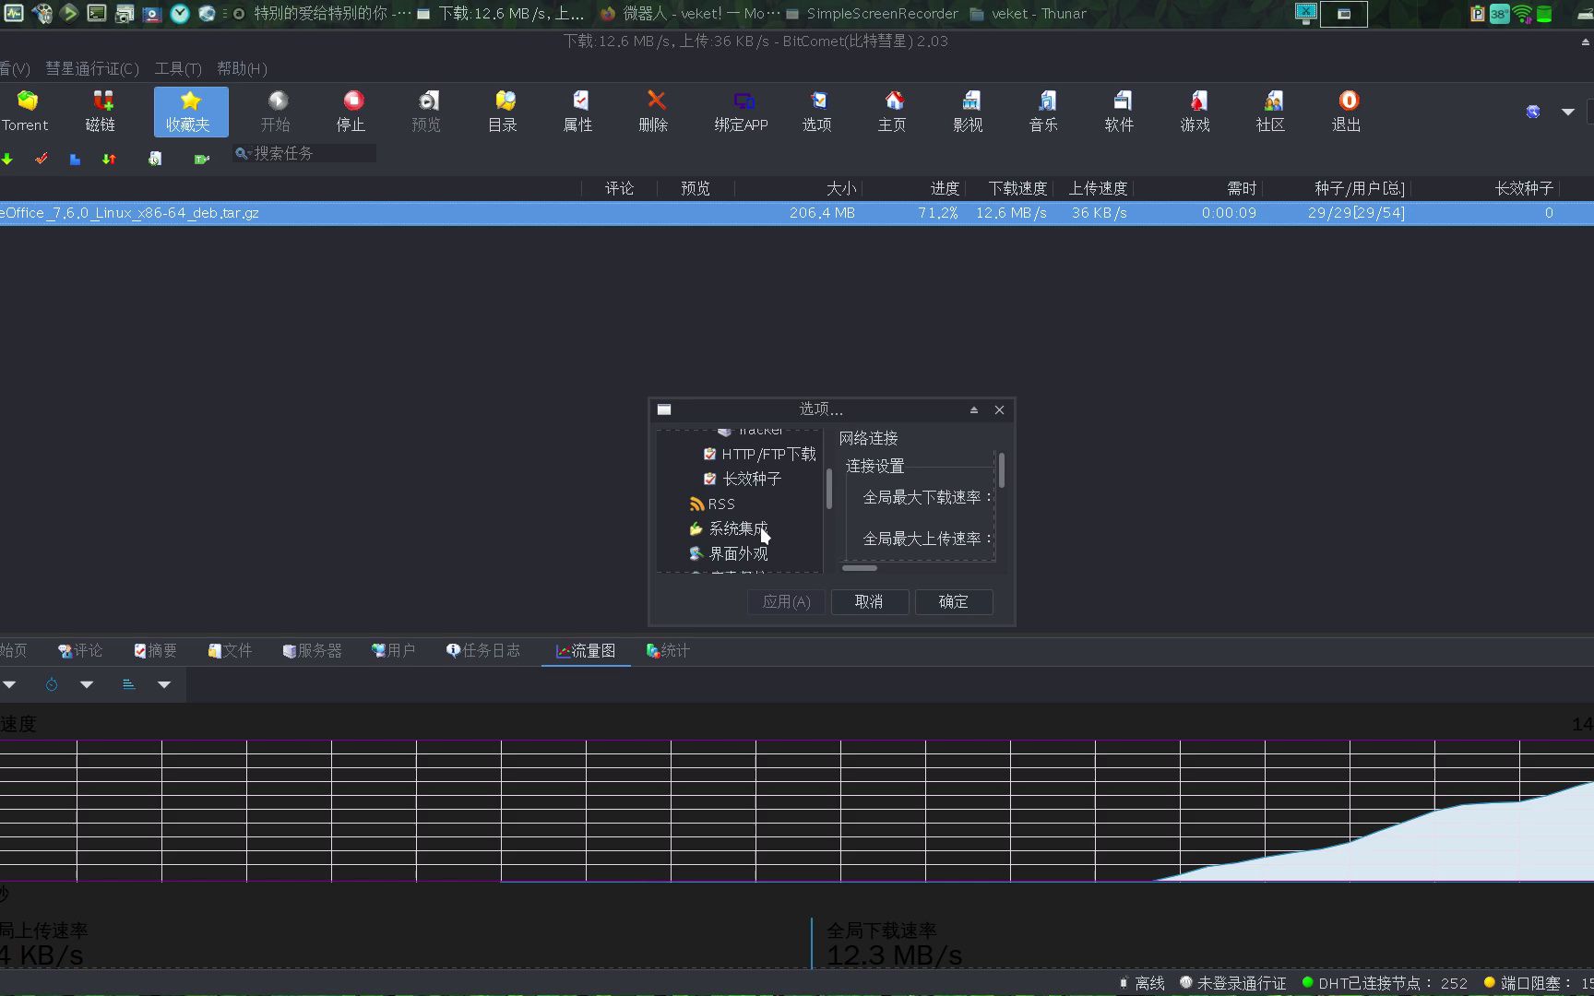Click options settings pane horizontal scrollbar
The width and height of the screenshot is (1594, 996).
point(860,568)
